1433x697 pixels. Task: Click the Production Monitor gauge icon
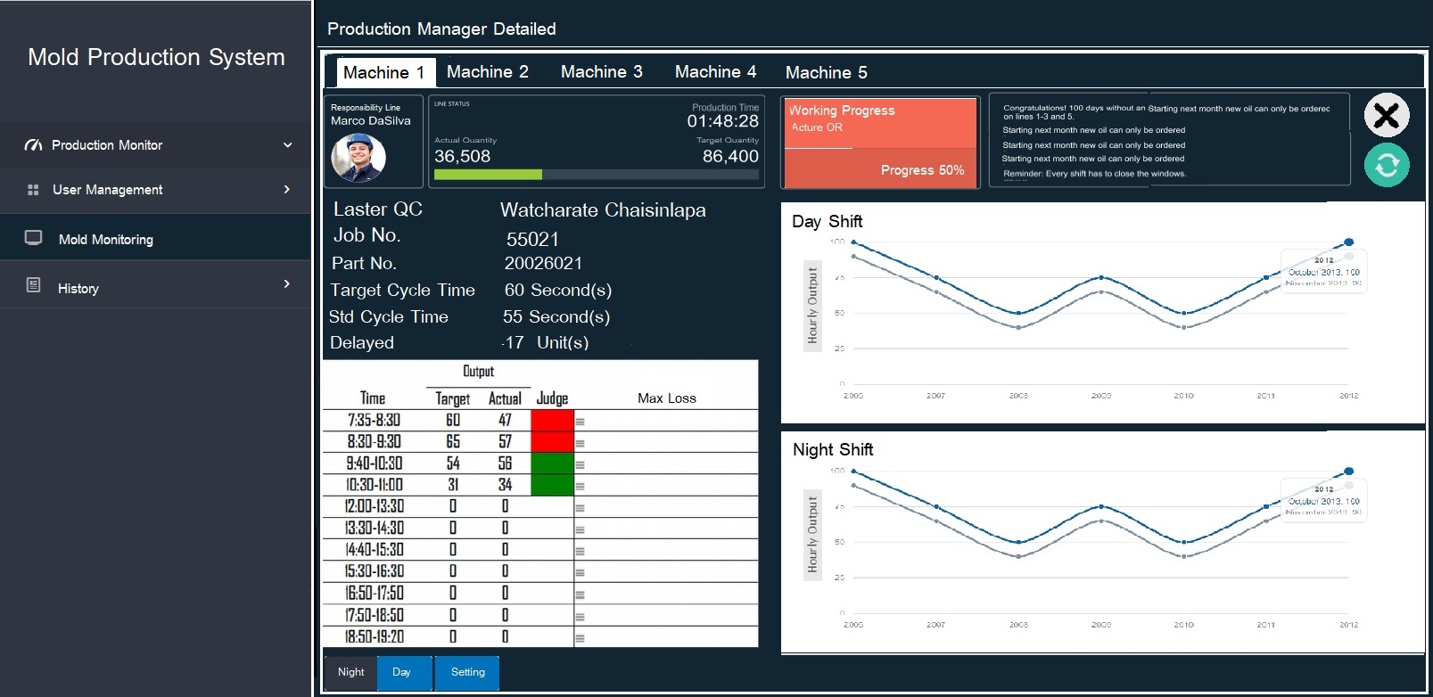tap(33, 144)
